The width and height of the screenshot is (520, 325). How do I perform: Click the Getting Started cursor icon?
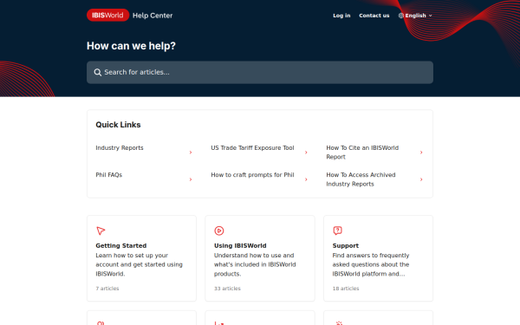pyautogui.click(x=101, y=231)
